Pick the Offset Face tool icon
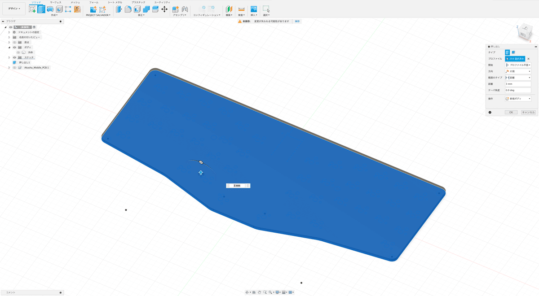Screen dimensions: 539x296 coord(155,9)
